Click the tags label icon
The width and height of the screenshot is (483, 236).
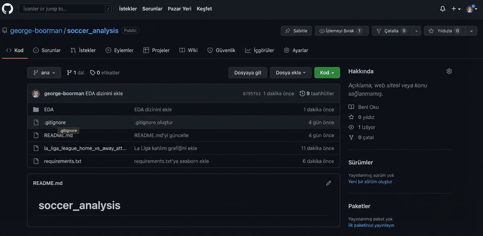pos(93,73)
